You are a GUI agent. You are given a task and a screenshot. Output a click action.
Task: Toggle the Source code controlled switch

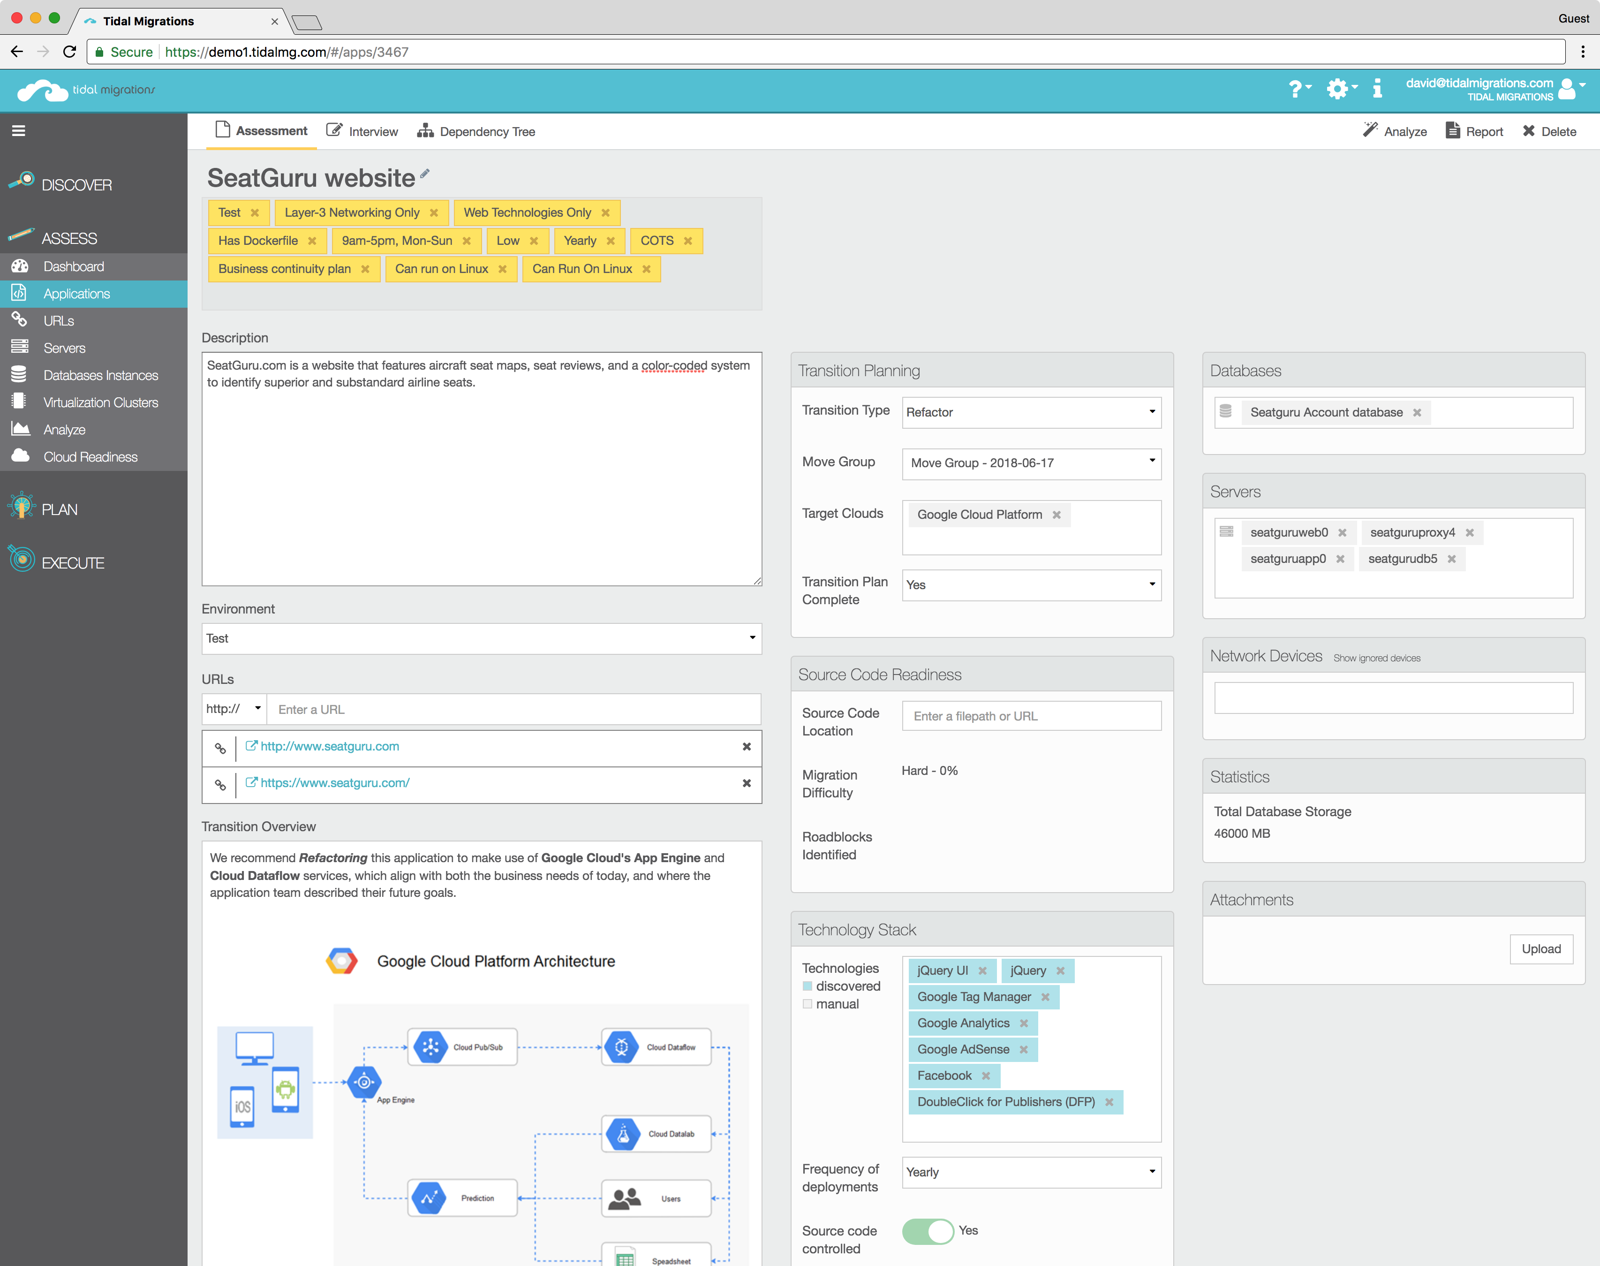tap(928, 1231)
